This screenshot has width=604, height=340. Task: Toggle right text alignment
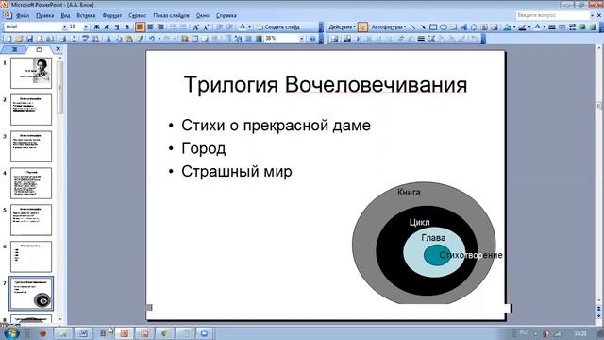(x=160, y=26)
